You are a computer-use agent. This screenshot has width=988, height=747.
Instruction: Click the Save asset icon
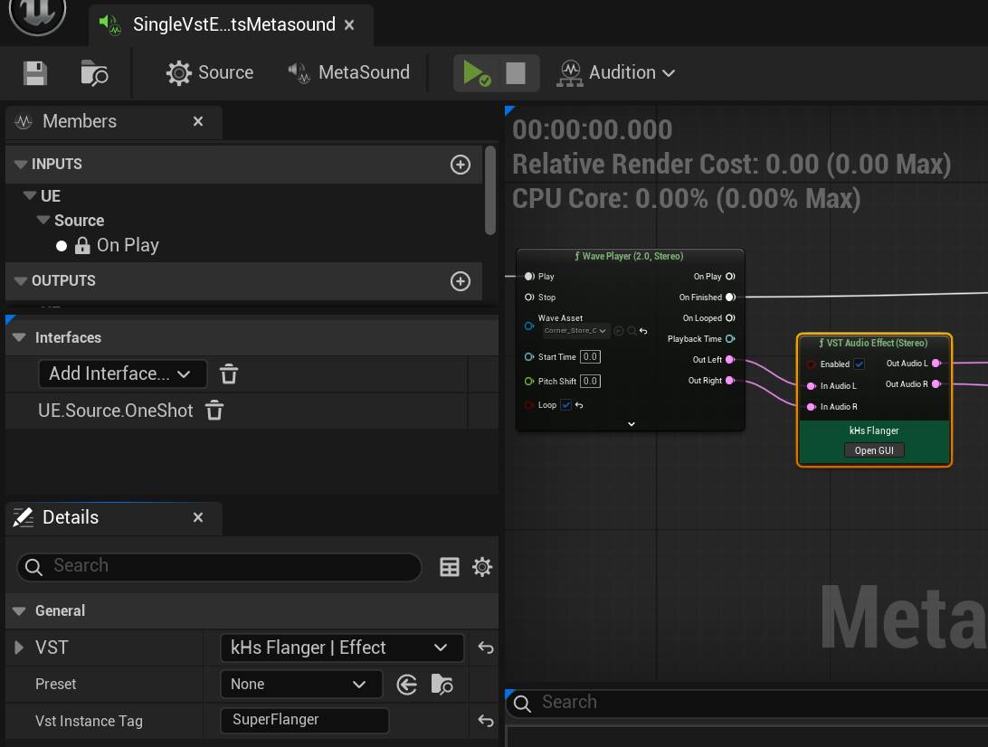33,73
